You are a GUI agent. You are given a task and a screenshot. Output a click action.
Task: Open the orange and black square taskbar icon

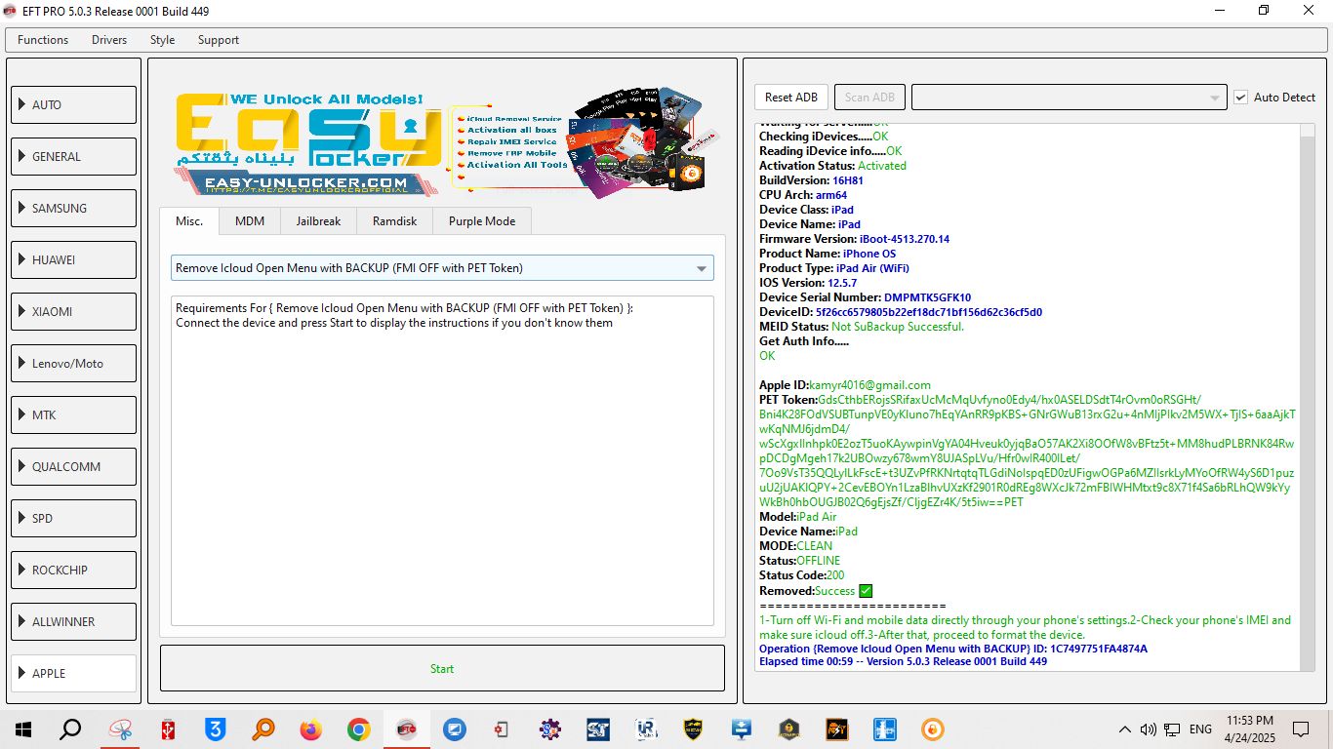(837, 729)
